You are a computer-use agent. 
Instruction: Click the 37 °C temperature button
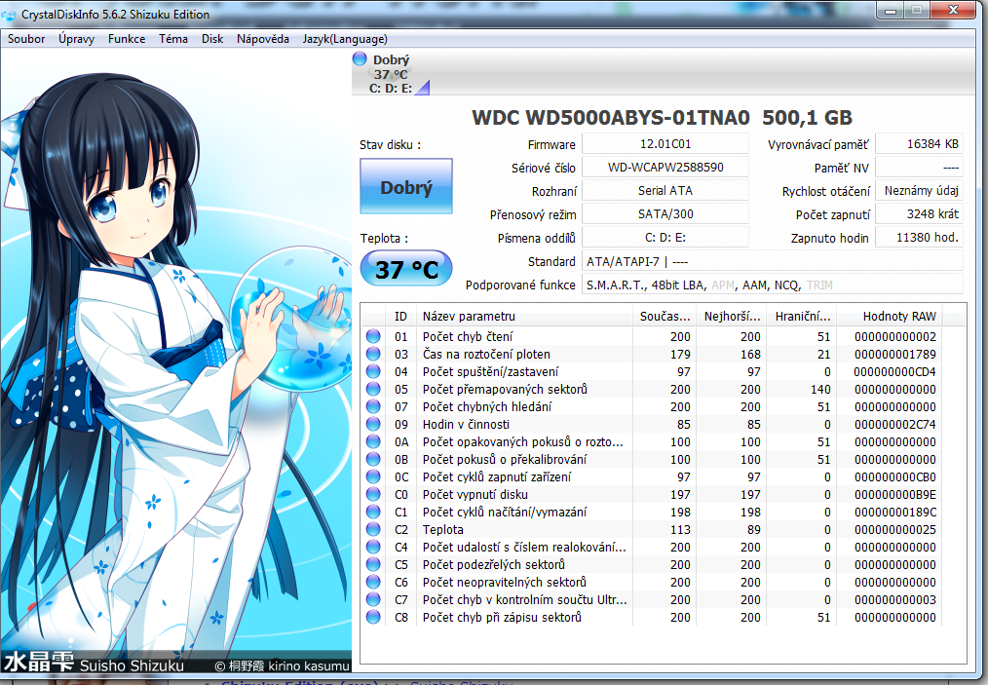point(406,269)
